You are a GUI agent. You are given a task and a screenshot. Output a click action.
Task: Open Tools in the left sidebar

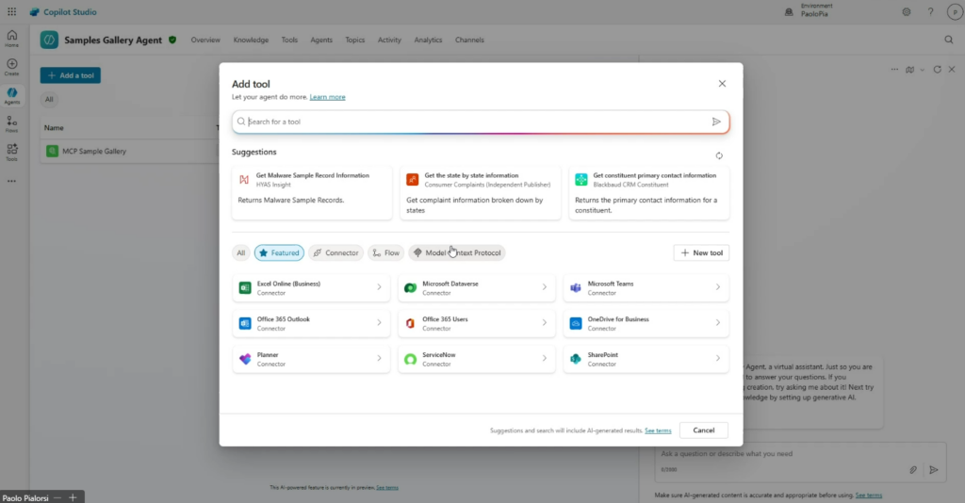click(11, 153)
